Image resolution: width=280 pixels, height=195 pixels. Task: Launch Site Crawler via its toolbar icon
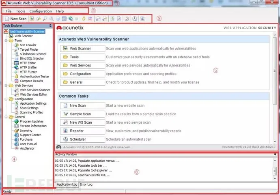(39, 19)
